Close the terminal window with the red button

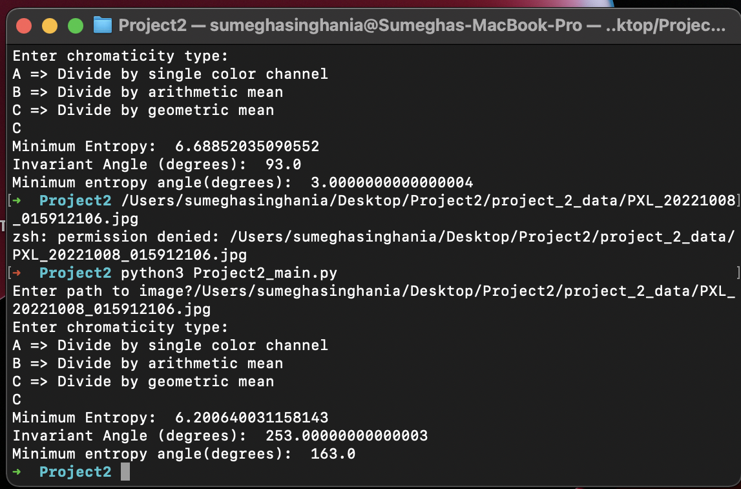24,26
